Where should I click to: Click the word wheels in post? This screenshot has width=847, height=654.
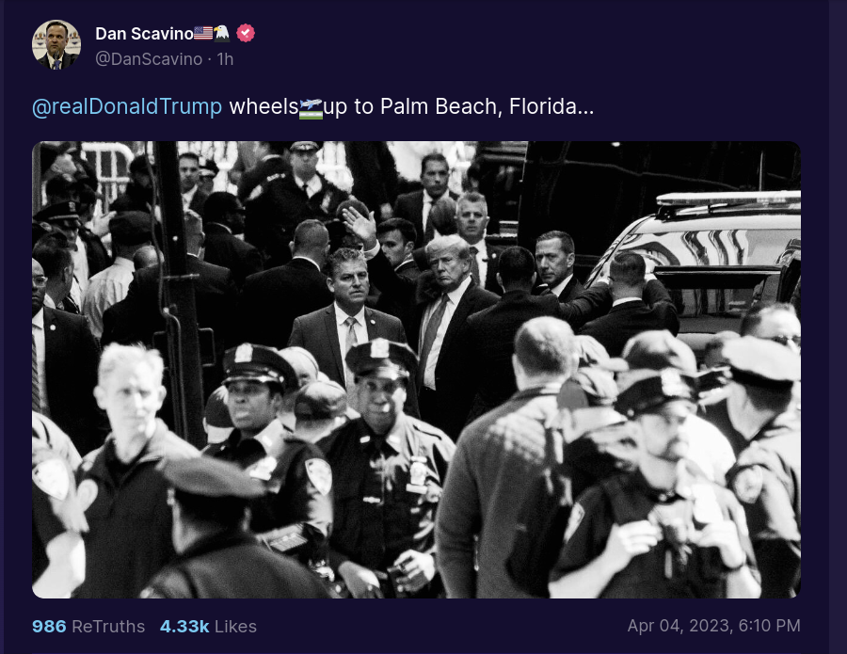[x=264, y=107]
